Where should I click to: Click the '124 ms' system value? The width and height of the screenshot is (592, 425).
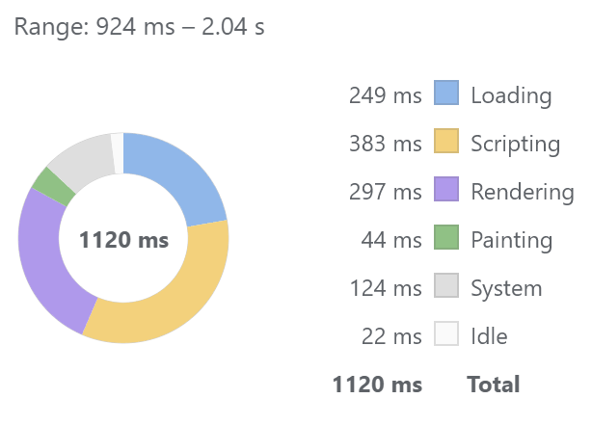(x=385, y=288)
